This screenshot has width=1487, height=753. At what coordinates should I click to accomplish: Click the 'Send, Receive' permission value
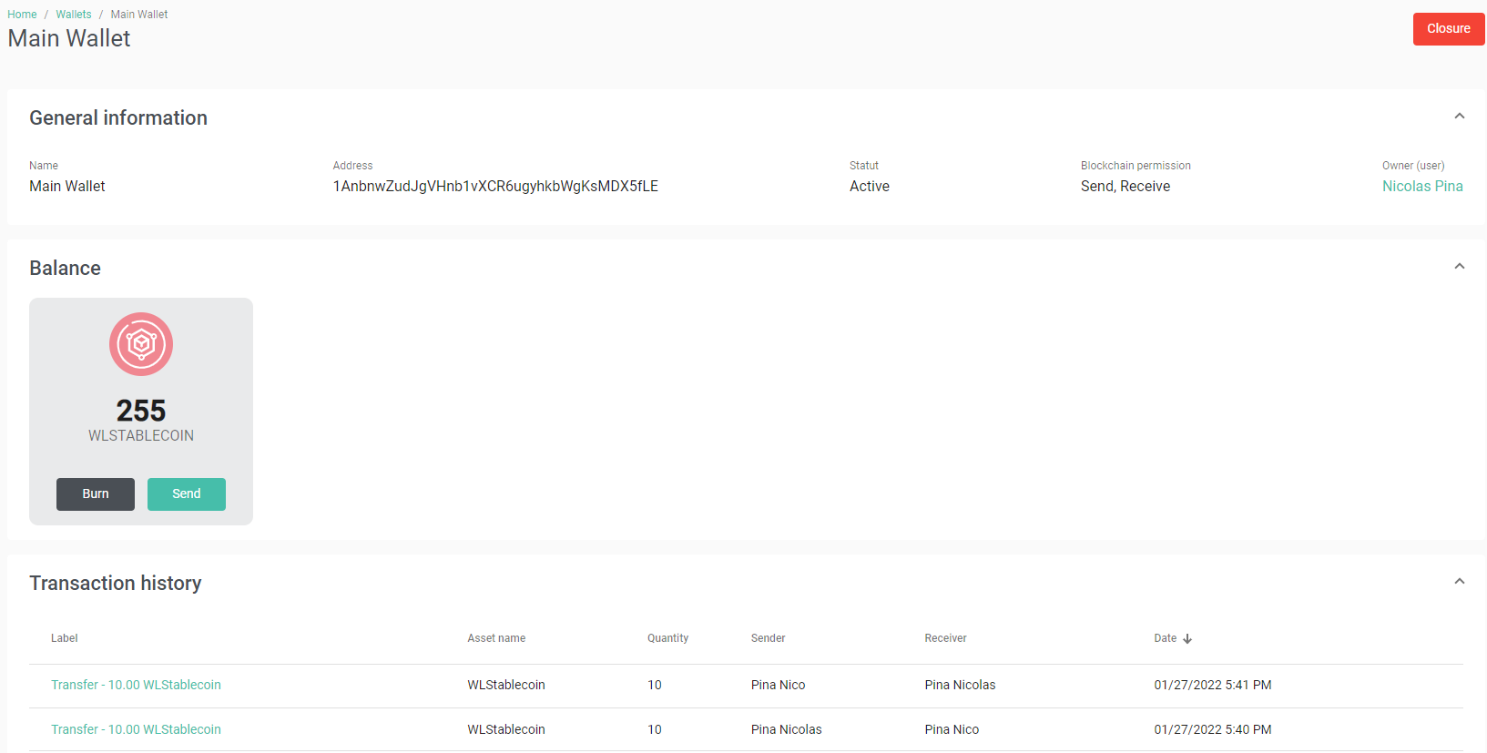coord(1125,186)
